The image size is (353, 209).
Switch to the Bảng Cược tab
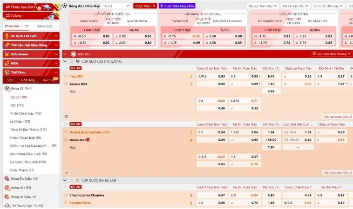[x=45, y=26]
